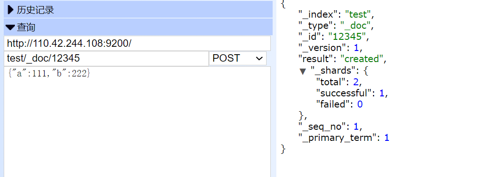
Task: Expand the 历史记录 section
Action: click(138, 10)
